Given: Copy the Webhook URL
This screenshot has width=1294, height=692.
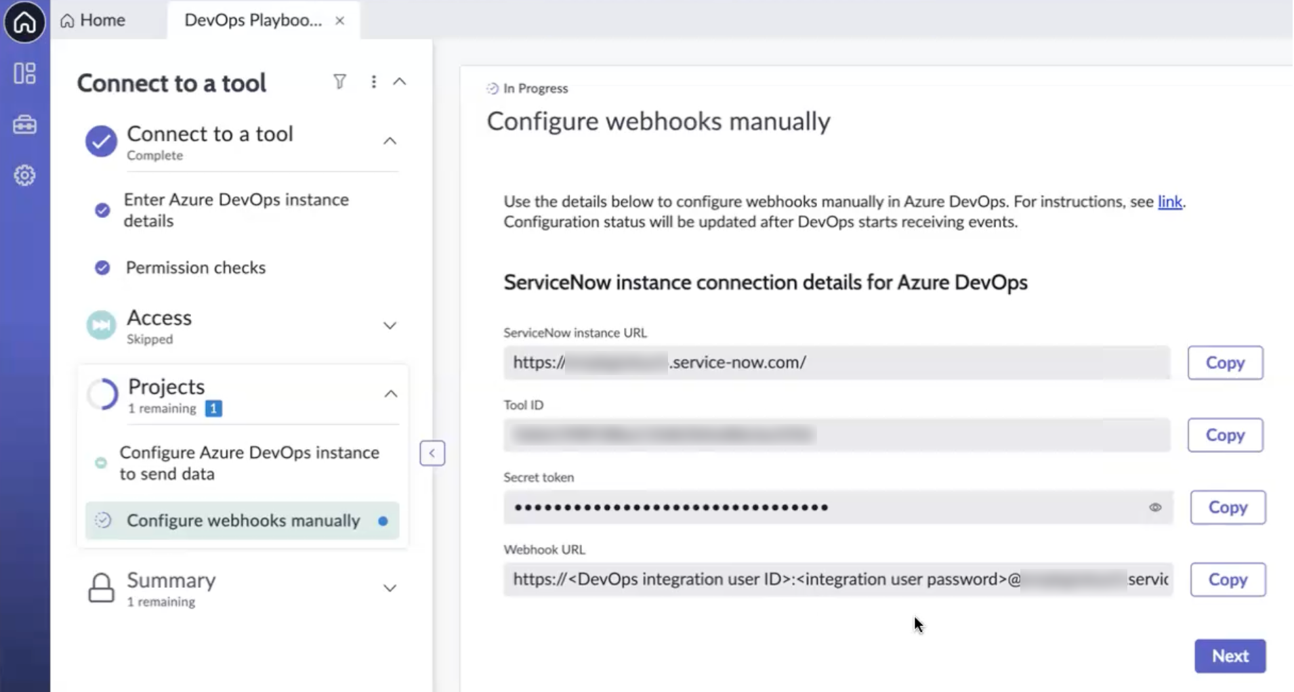Looking at the screenshot, I should click(x=1228, y=580).
